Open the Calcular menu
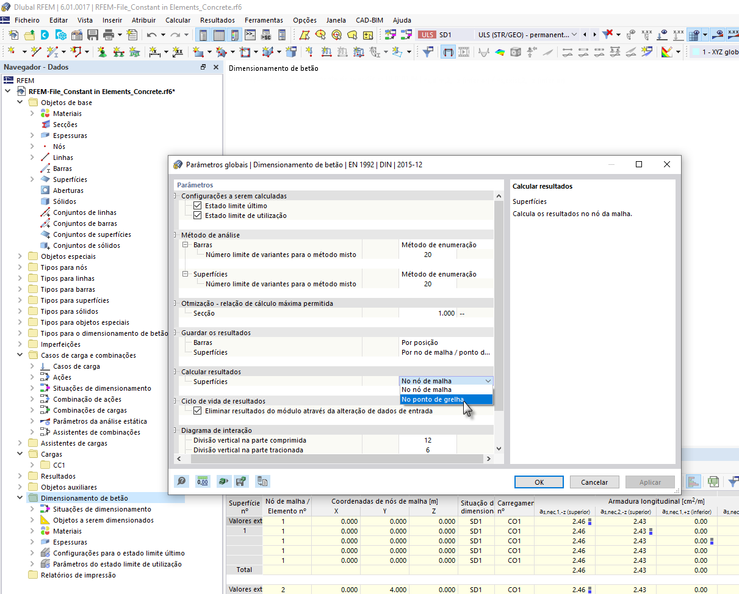This screenshot has width=739, height=594. 178,20
